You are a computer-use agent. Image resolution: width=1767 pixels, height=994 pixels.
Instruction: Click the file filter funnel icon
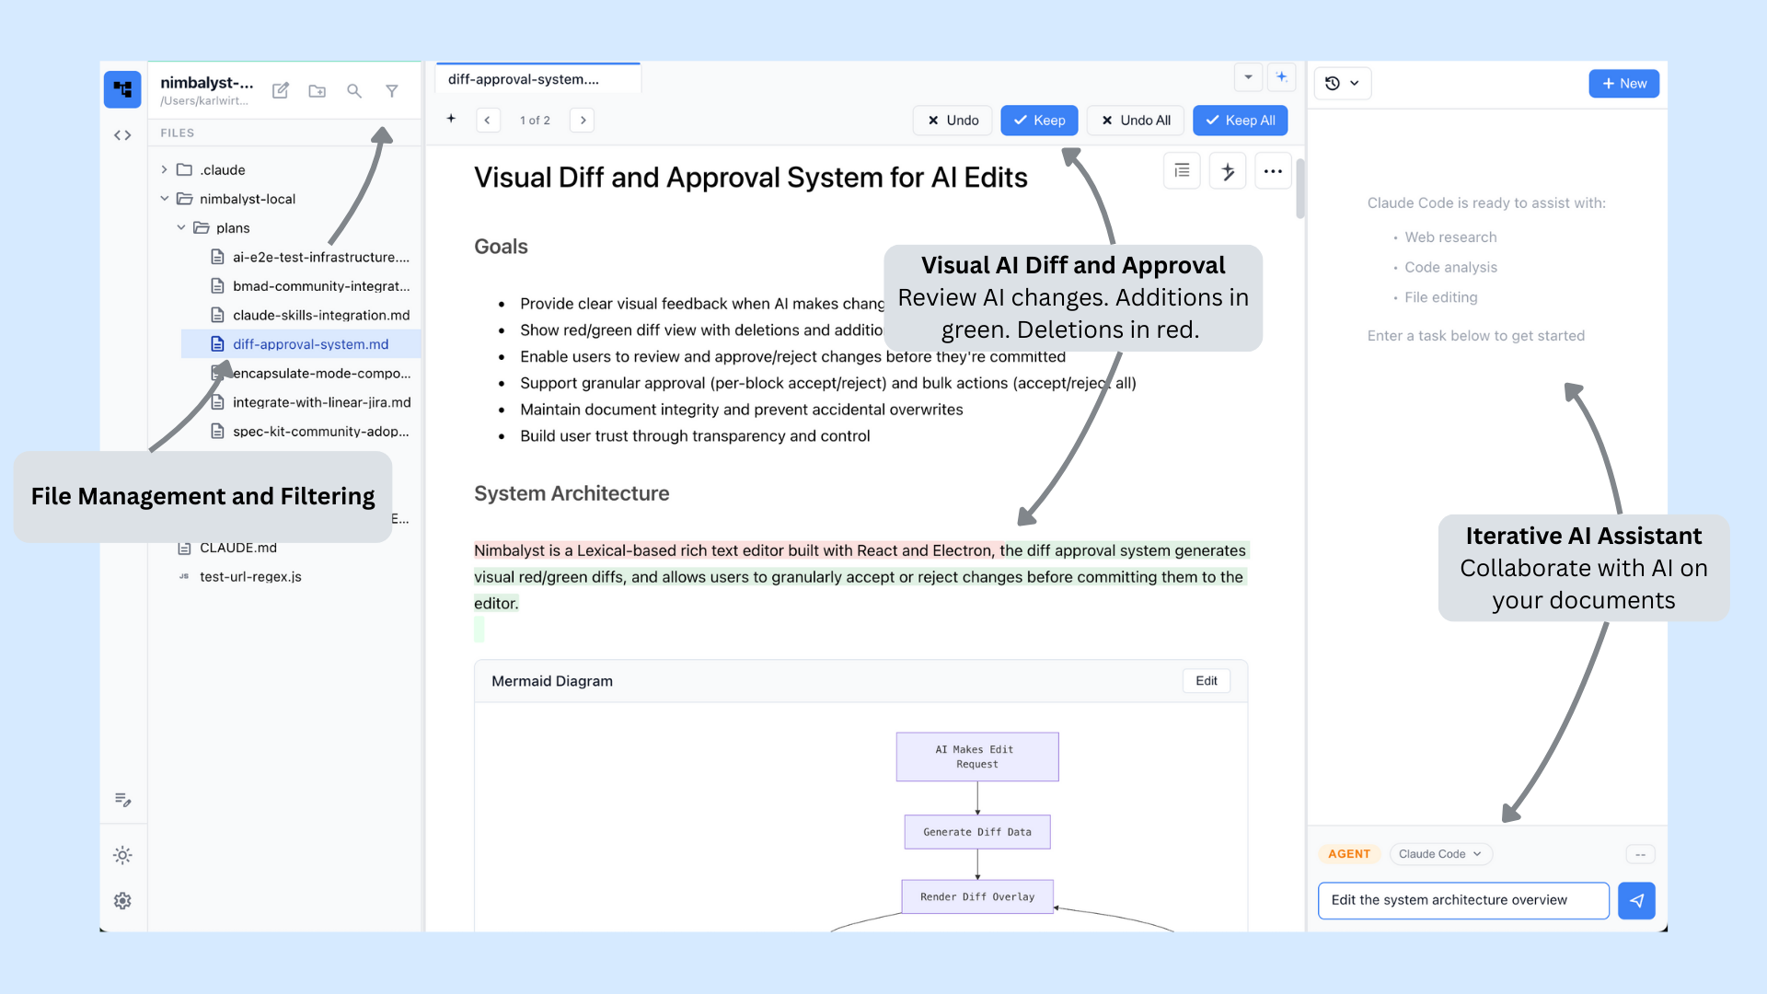coord(392,90)
